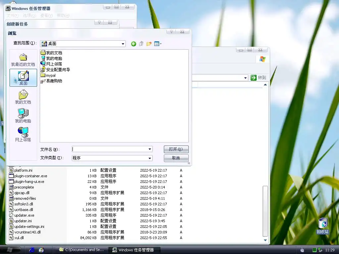This screenshot has height=254, width=339.
Task: Select 安全配置向导 shortcut in file list
Action: [x=55, y=69]
